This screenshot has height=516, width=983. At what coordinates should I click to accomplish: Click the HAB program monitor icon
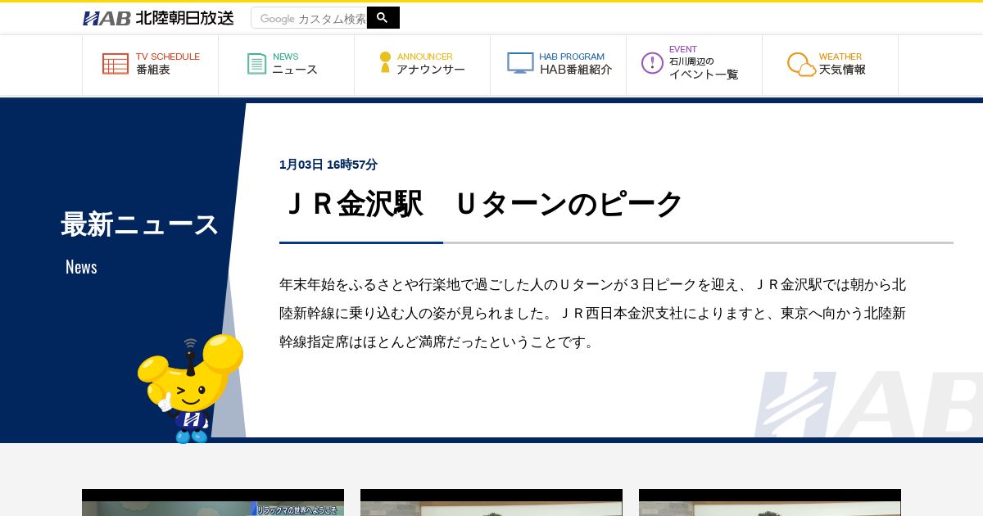click(520, 63)
